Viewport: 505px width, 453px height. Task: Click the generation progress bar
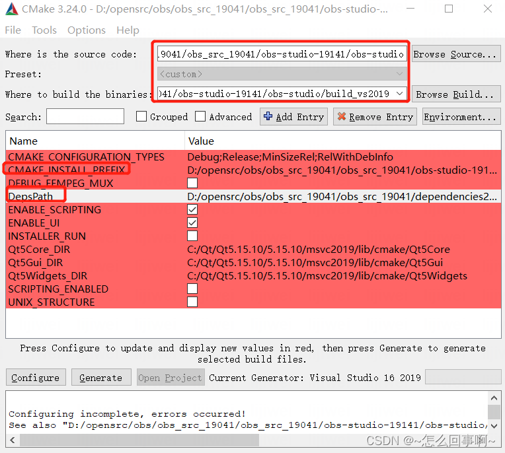[463, 377]
